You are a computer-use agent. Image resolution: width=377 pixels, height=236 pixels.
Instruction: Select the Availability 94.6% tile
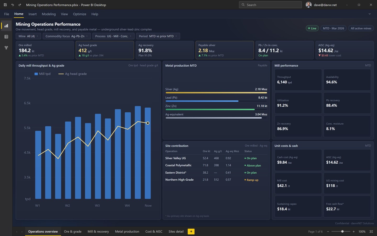347,80
